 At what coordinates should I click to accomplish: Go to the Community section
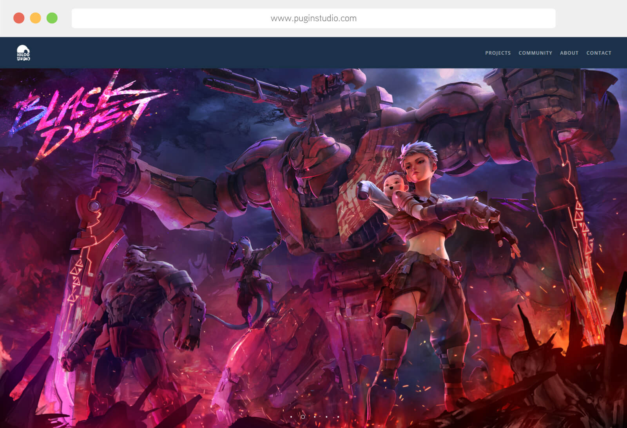(x=535, y=53)
